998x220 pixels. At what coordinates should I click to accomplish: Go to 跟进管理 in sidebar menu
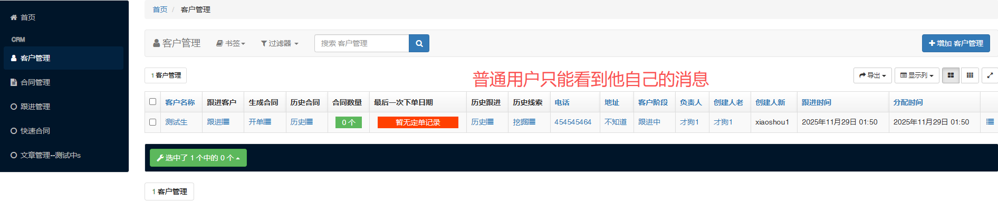click(35, 107)
